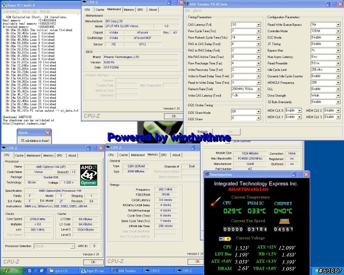The width and height of the screenshot is (344, 275).
Task: Open File menu in A64 Tweaker
Action: pos(188,10)
